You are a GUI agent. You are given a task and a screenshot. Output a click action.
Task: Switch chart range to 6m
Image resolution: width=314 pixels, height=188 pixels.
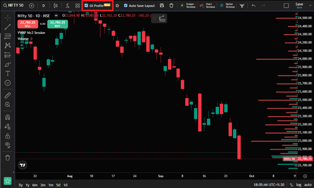pyautogui.click(x=35, y=185)
